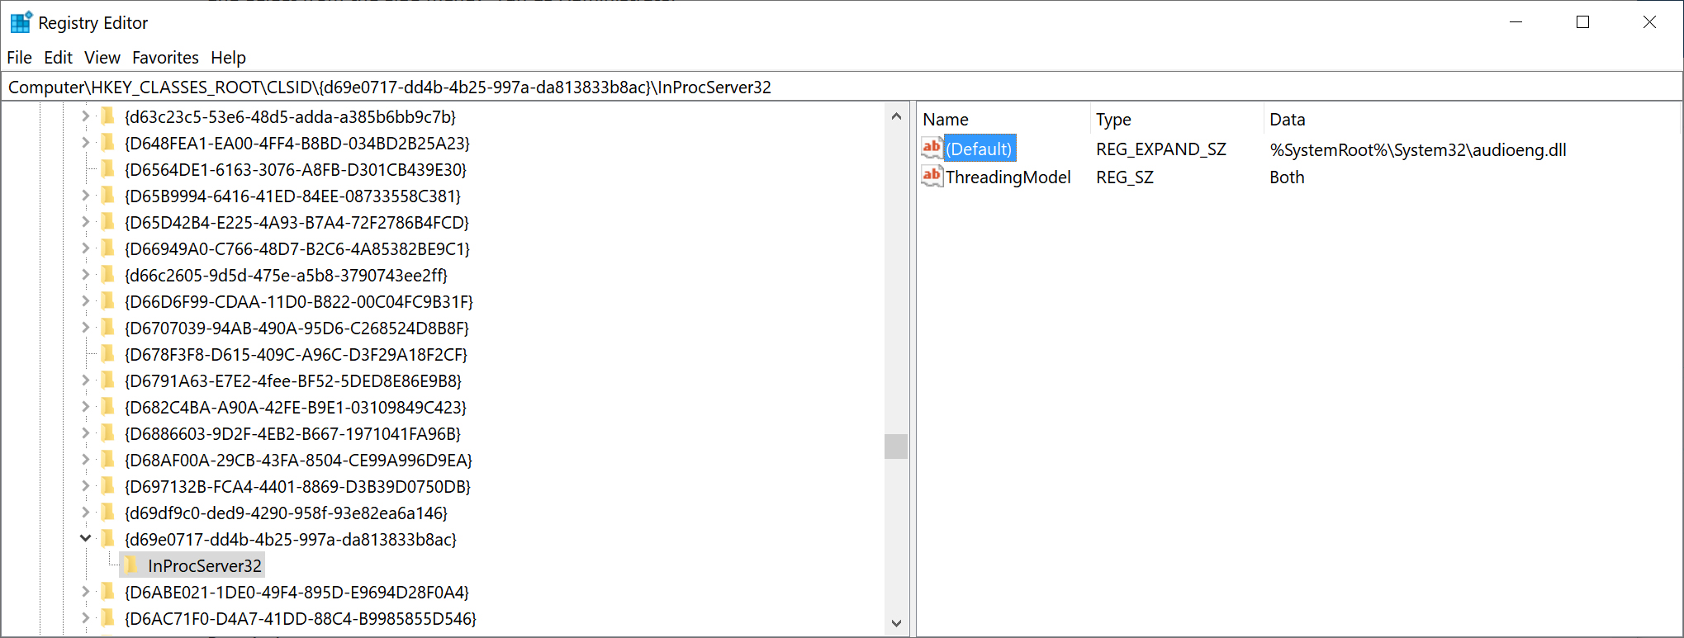Open the Favorites menu

165,58
